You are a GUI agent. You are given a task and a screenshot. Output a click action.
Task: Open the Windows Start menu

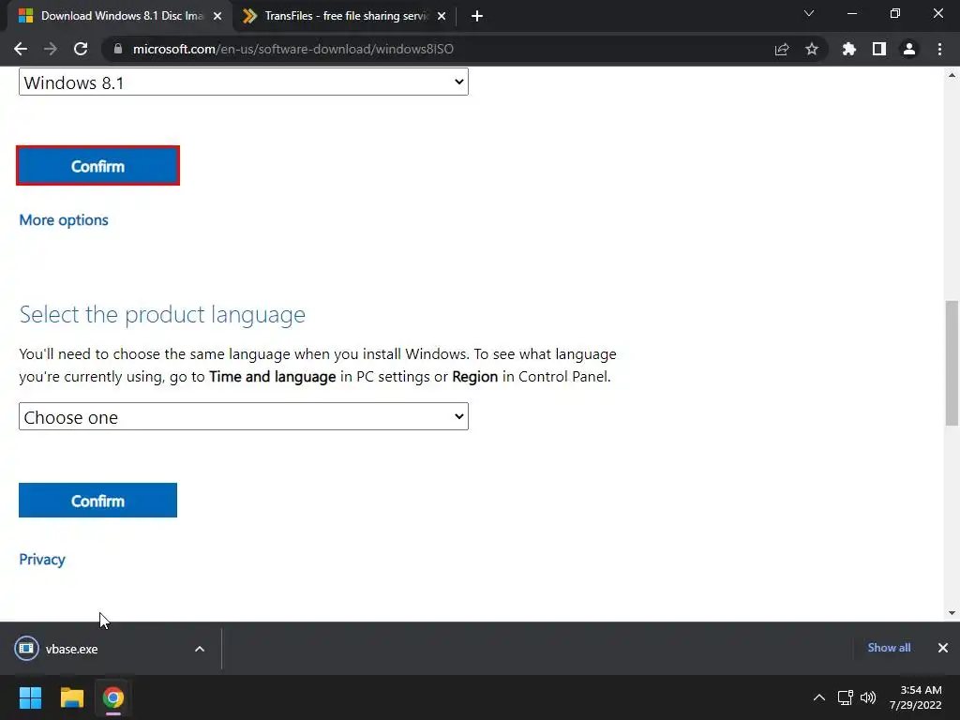point(30,697)
